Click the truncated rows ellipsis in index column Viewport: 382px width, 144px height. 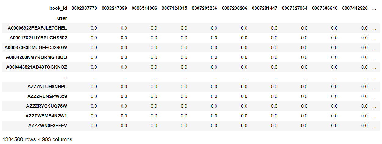pos(65,77)
